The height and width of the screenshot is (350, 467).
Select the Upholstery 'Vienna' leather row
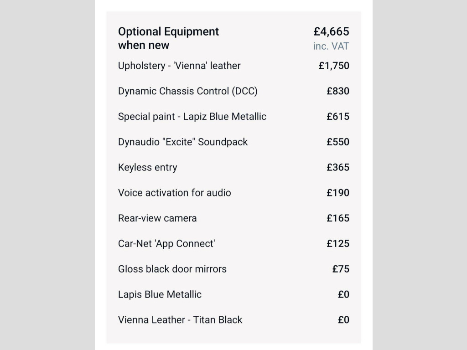pyautogui.click(x=179, y=66)
